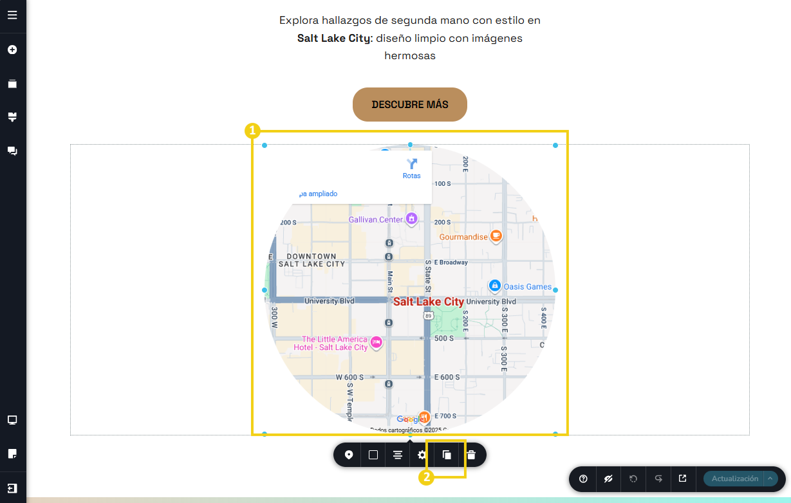Click the exit editor icon in the sidebar

(12, 488)
